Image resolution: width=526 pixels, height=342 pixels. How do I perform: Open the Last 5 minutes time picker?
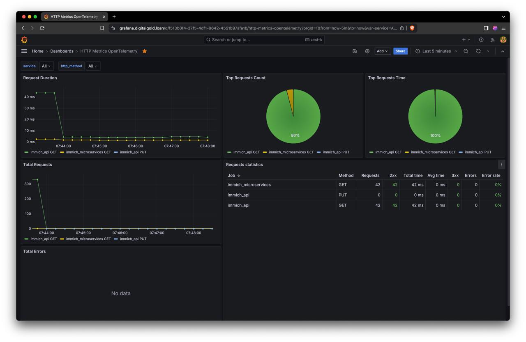436,51
